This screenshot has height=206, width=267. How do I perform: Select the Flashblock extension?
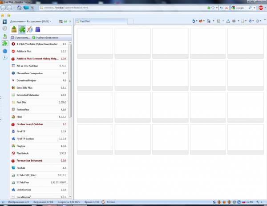pos(39,153)
